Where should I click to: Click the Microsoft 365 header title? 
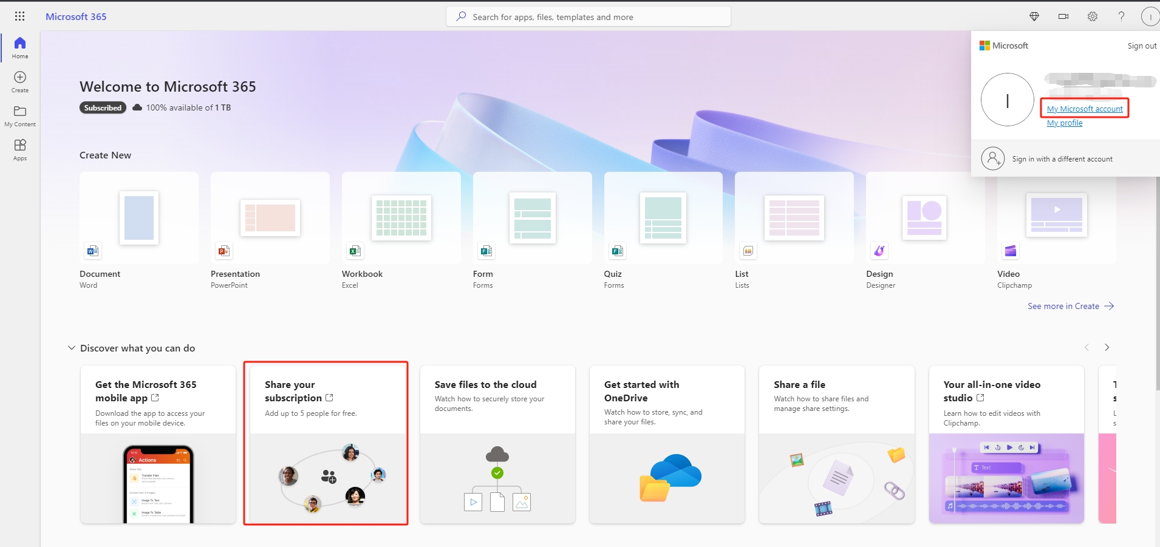click(76, 16)
